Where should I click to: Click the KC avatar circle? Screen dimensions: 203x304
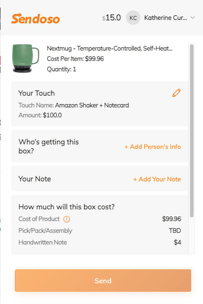tap(133, 18)
